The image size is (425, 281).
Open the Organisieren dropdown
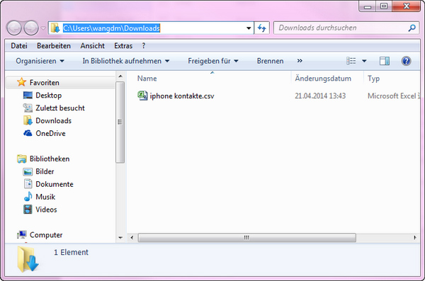40,61
